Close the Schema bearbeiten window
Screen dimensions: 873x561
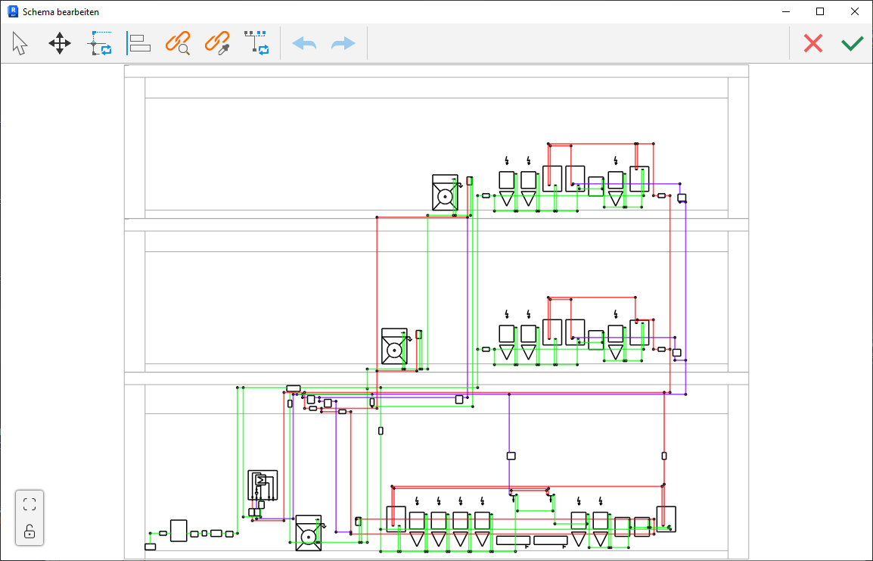pos(855,11)
